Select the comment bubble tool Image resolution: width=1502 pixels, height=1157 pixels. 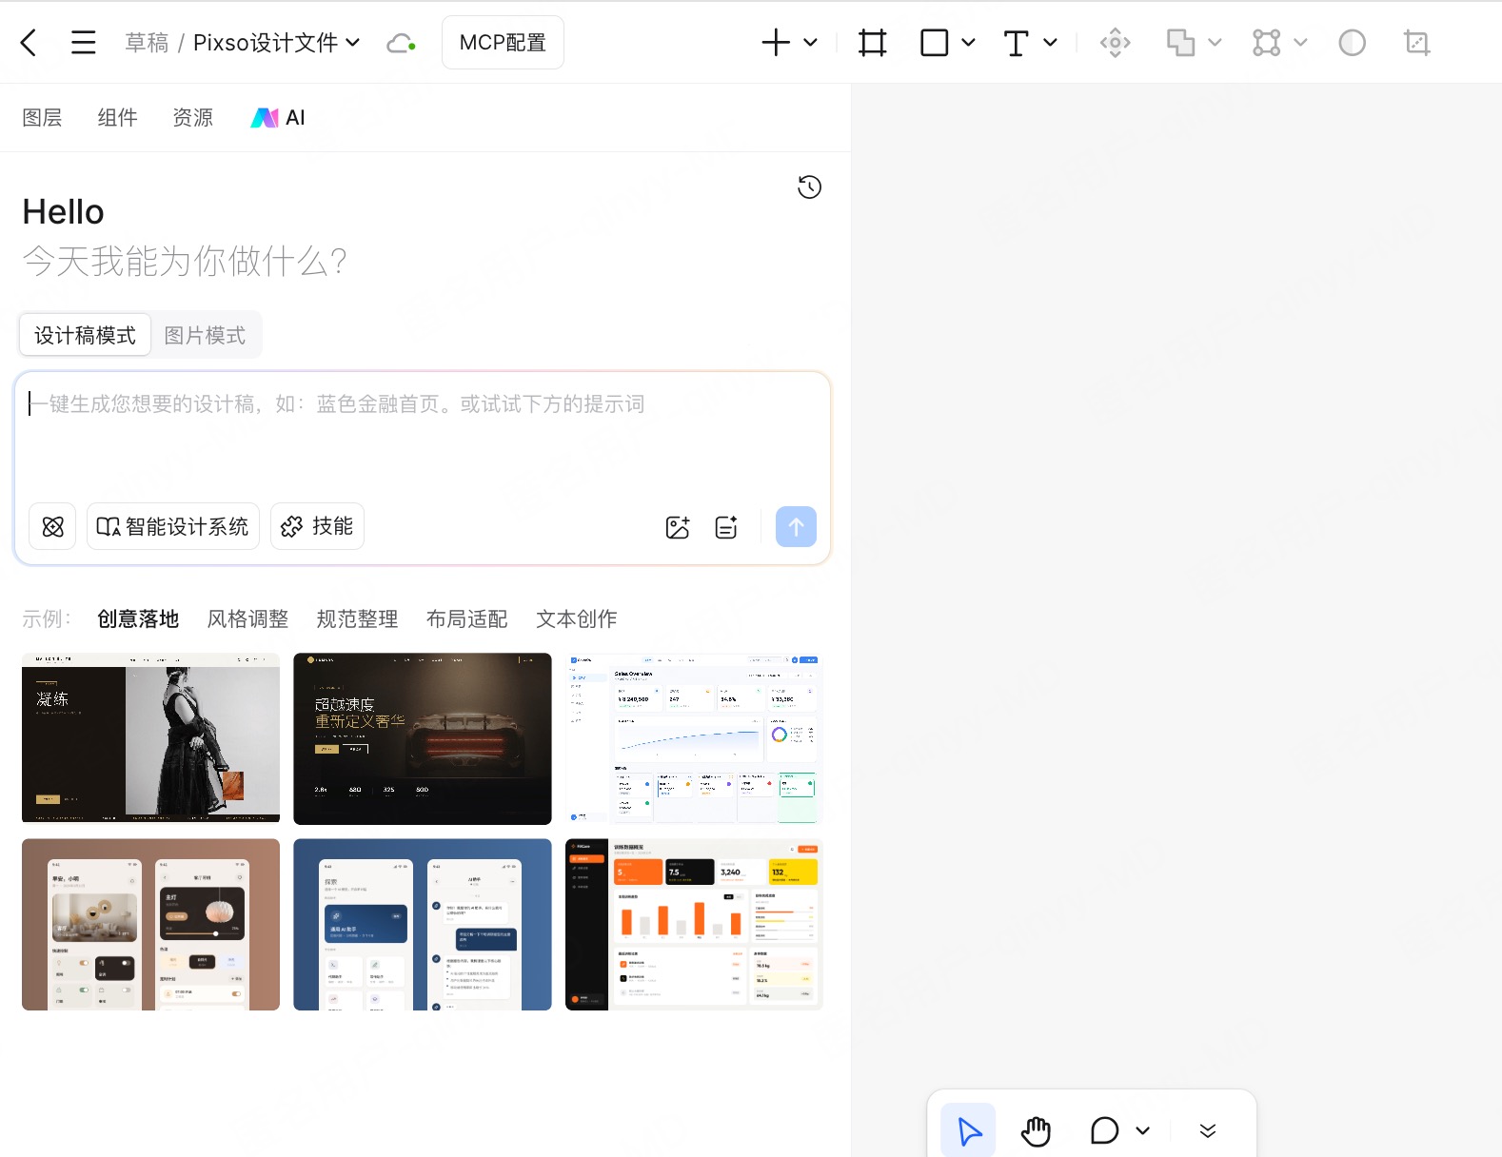[x=1105, y=1131]
